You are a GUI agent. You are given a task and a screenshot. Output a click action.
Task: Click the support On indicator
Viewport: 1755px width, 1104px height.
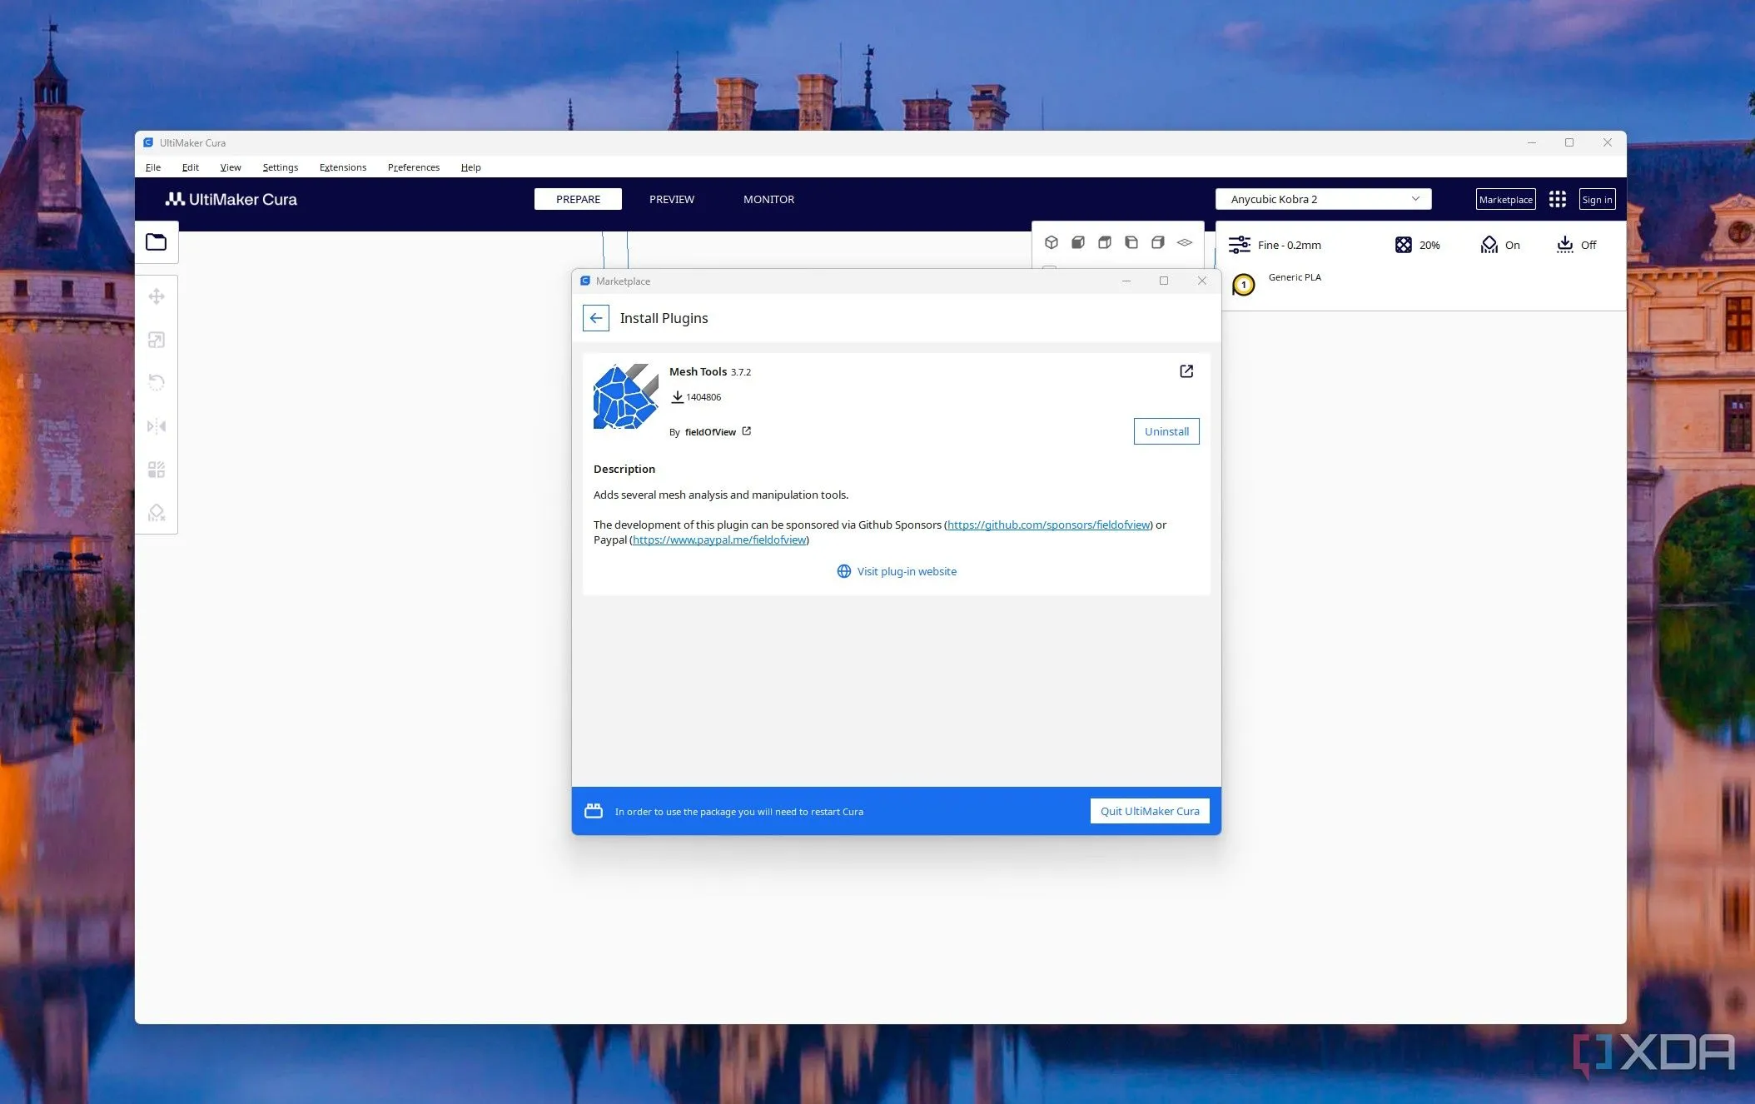(1500, 245)
